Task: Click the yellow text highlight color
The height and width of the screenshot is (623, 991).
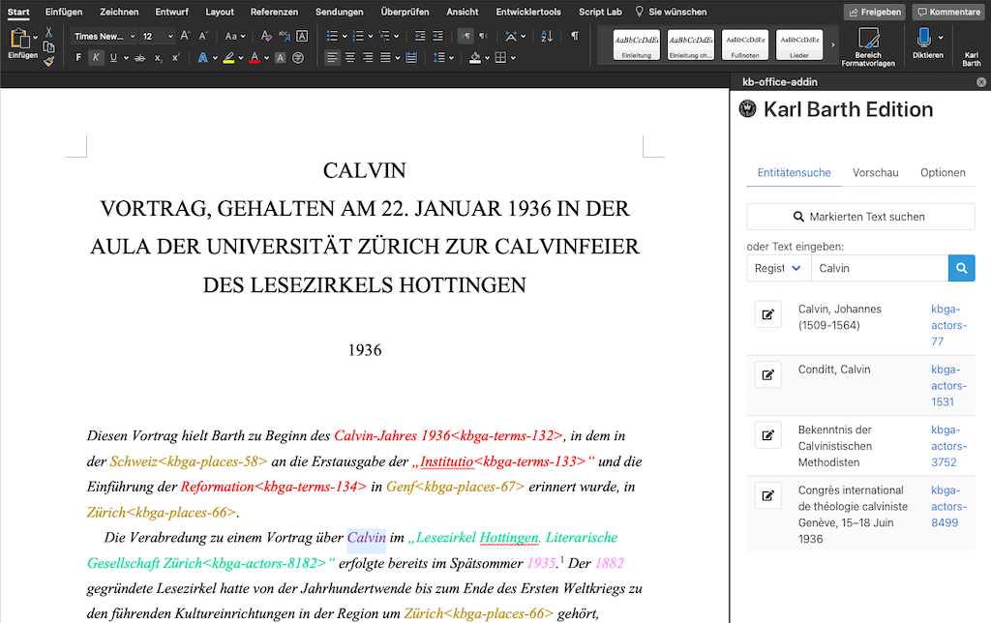Action: click(228, 57)
